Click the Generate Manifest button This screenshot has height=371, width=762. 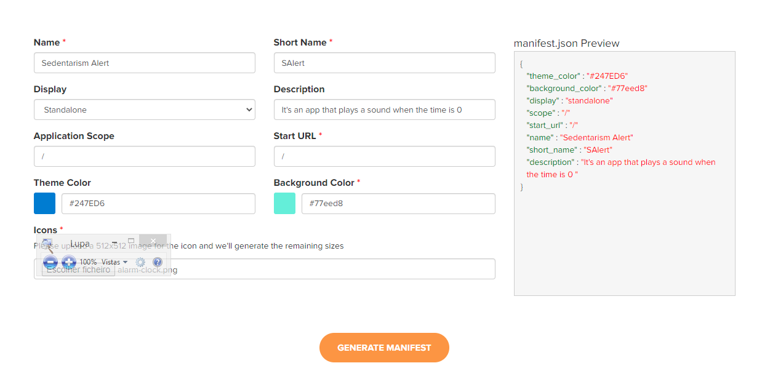(384, 348)
